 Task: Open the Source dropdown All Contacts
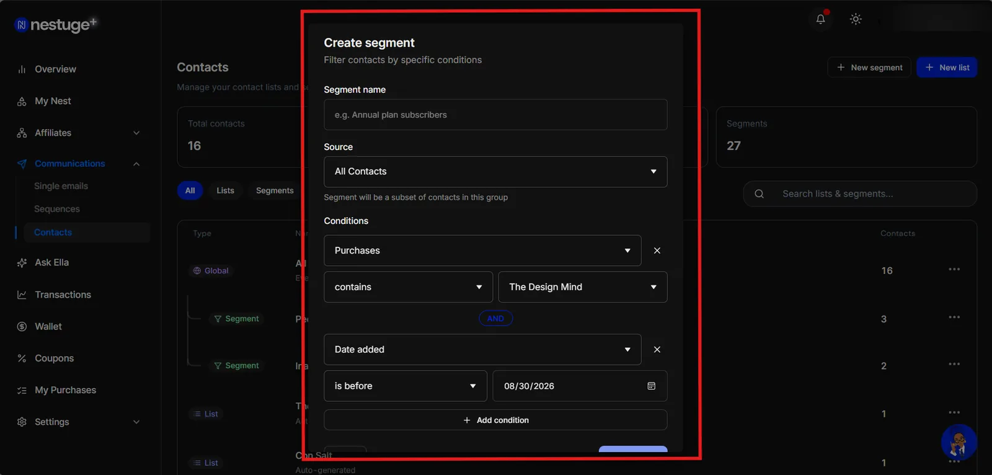pos(495,172)
